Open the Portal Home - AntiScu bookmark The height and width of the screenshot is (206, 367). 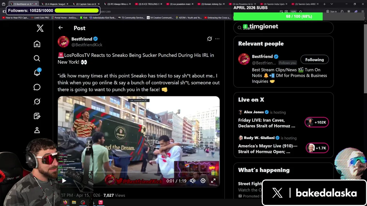click(64, 18)
